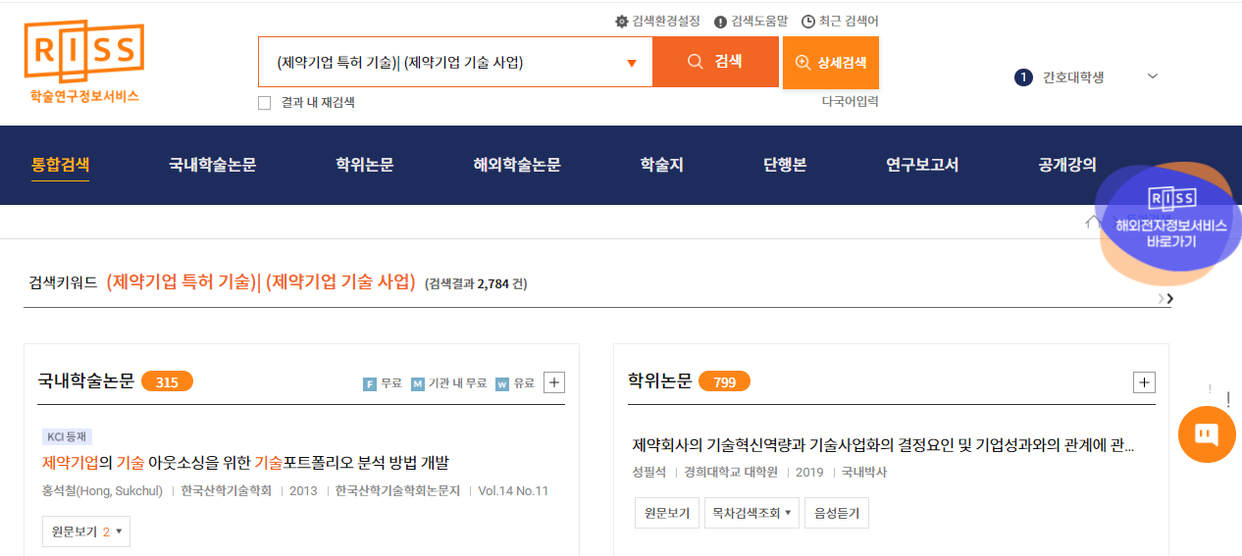Open the orange chat support bubble

1207,433
